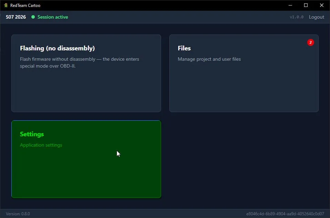Viewport: 330px width, 218px height.
Task: Open the Flashing (no disassembly) card
Action: pyautogui.click(x=86, y=73)
